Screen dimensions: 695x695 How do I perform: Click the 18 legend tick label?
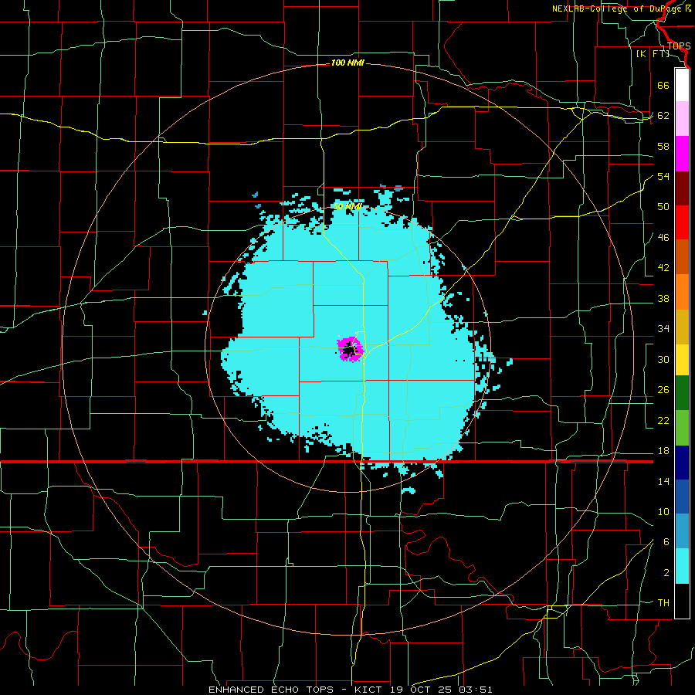pos(663,451)
